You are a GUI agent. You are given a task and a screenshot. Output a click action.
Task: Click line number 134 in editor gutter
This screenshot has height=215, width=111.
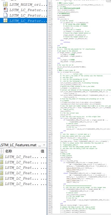50,53
